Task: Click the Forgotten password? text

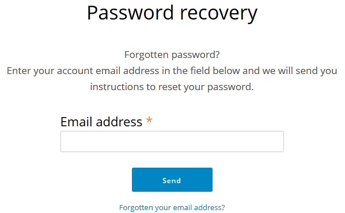Action: (172, 55)
